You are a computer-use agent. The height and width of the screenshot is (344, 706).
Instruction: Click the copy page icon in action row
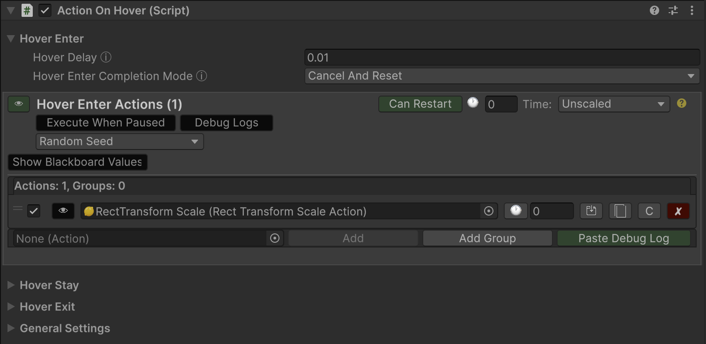coord(620,211)
